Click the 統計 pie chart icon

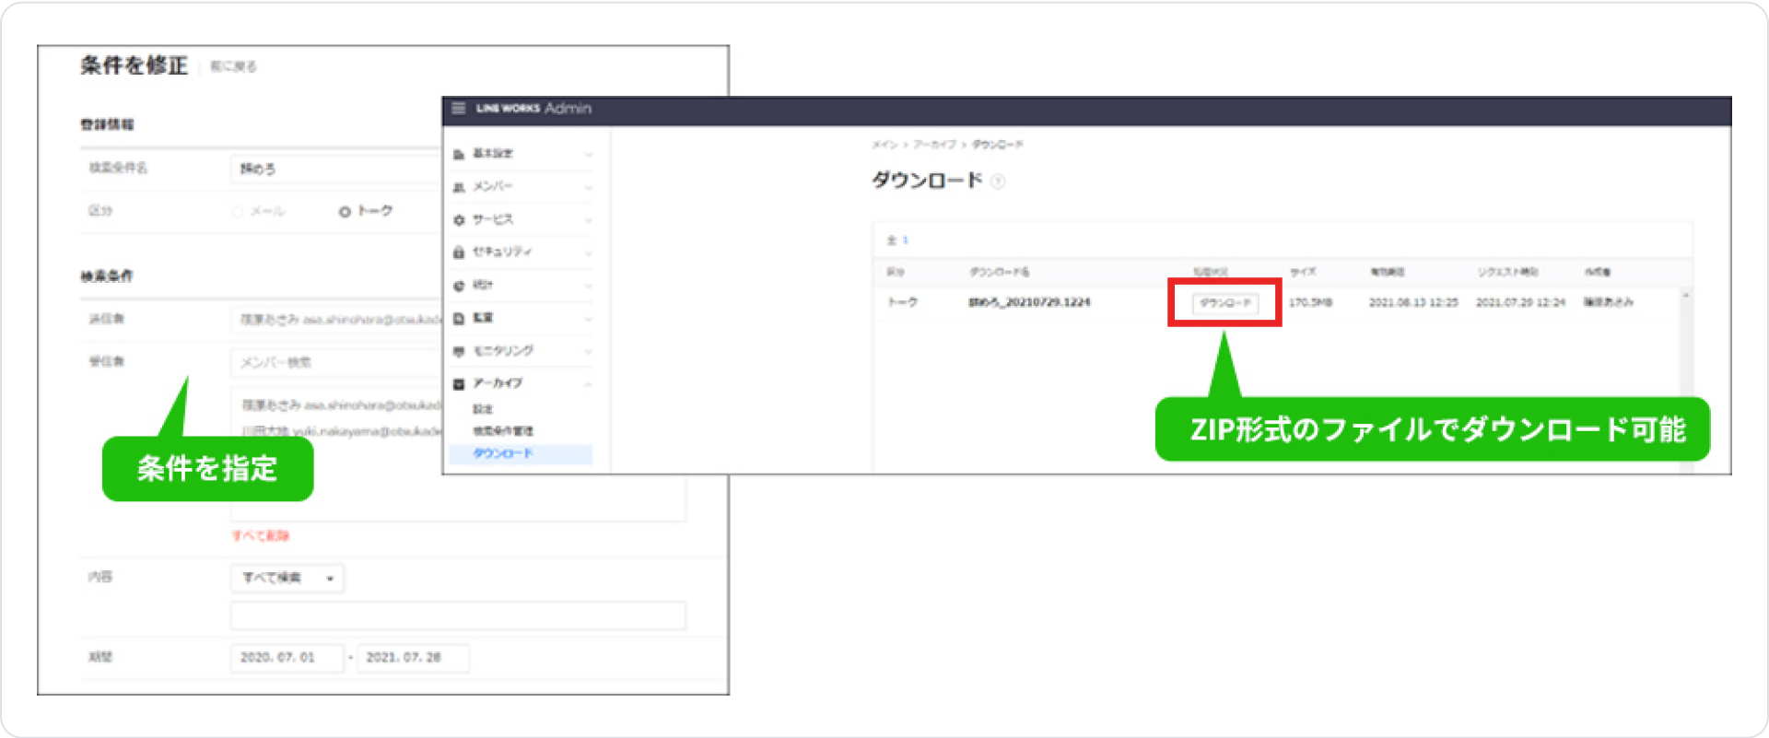459,286
